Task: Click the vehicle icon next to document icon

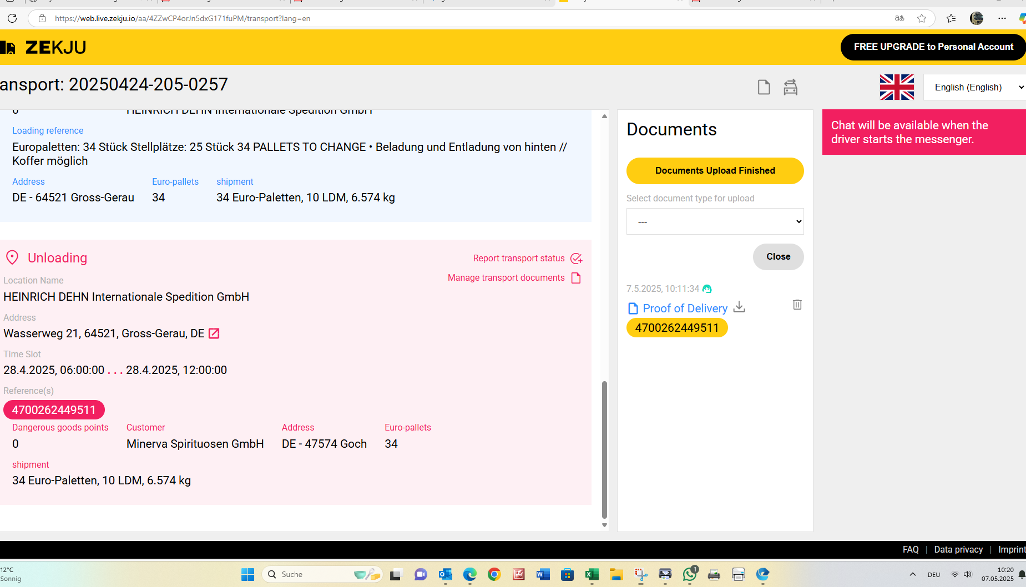Action: click(790, 87)
